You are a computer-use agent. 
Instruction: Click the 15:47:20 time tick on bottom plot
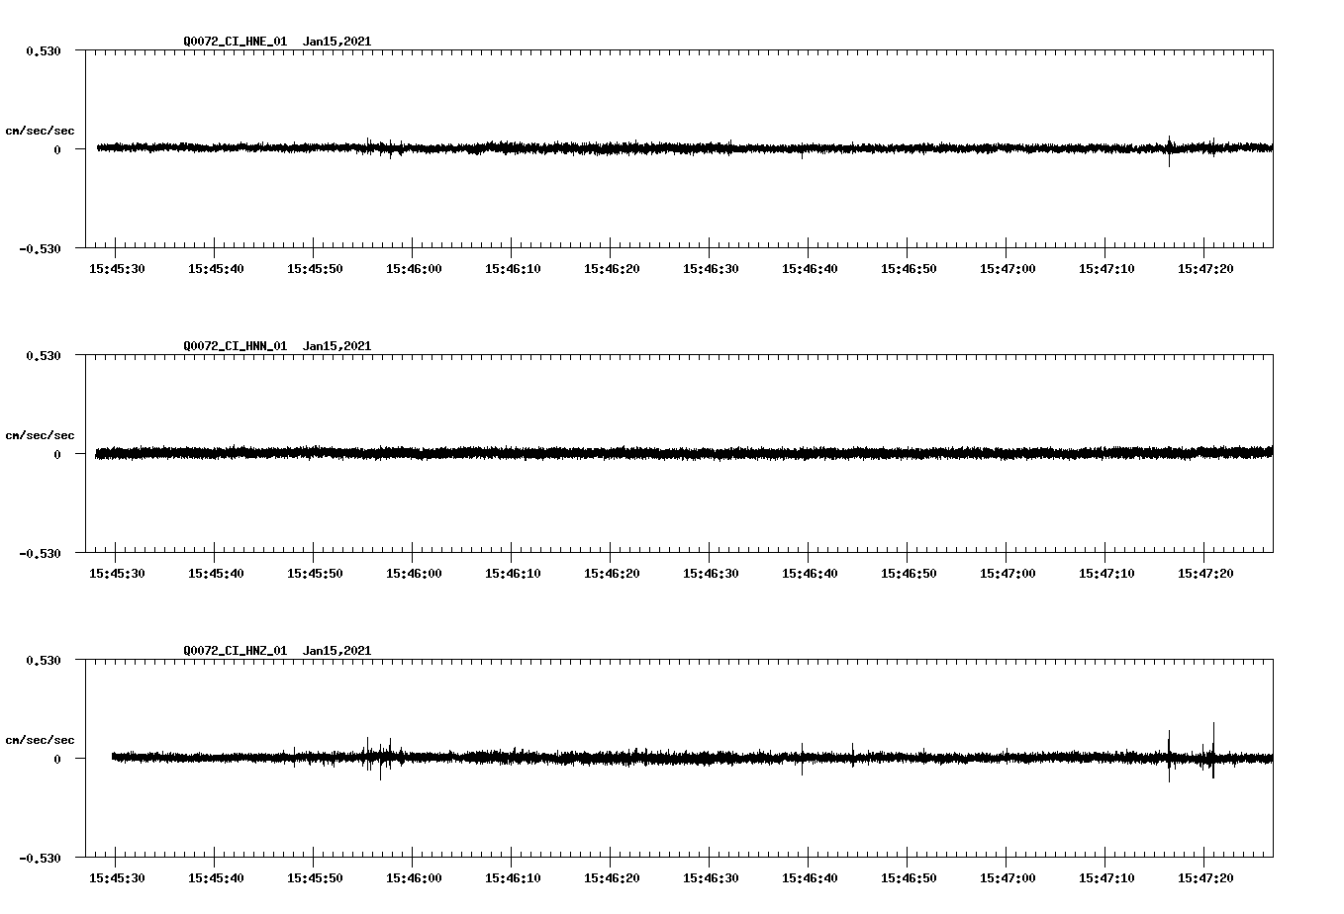pos(1203,876)
